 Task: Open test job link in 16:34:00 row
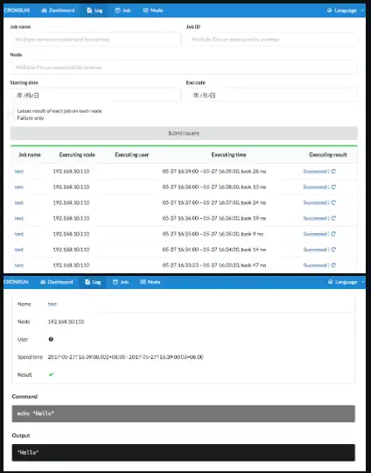click(x=19, y=250)
